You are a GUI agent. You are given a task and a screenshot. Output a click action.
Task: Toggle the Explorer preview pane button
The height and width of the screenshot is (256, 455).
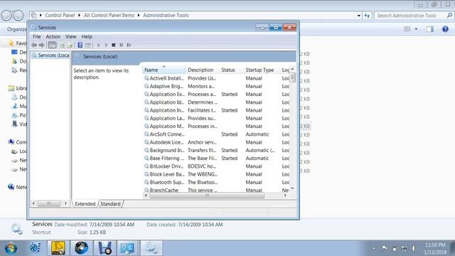(x=429, y=29)
